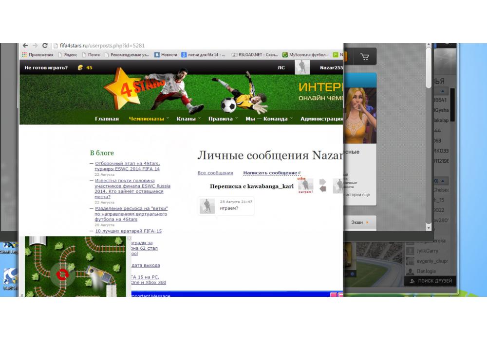487x340 pixels.
Task: Open ЛС private messages in header
Action: 281,68
